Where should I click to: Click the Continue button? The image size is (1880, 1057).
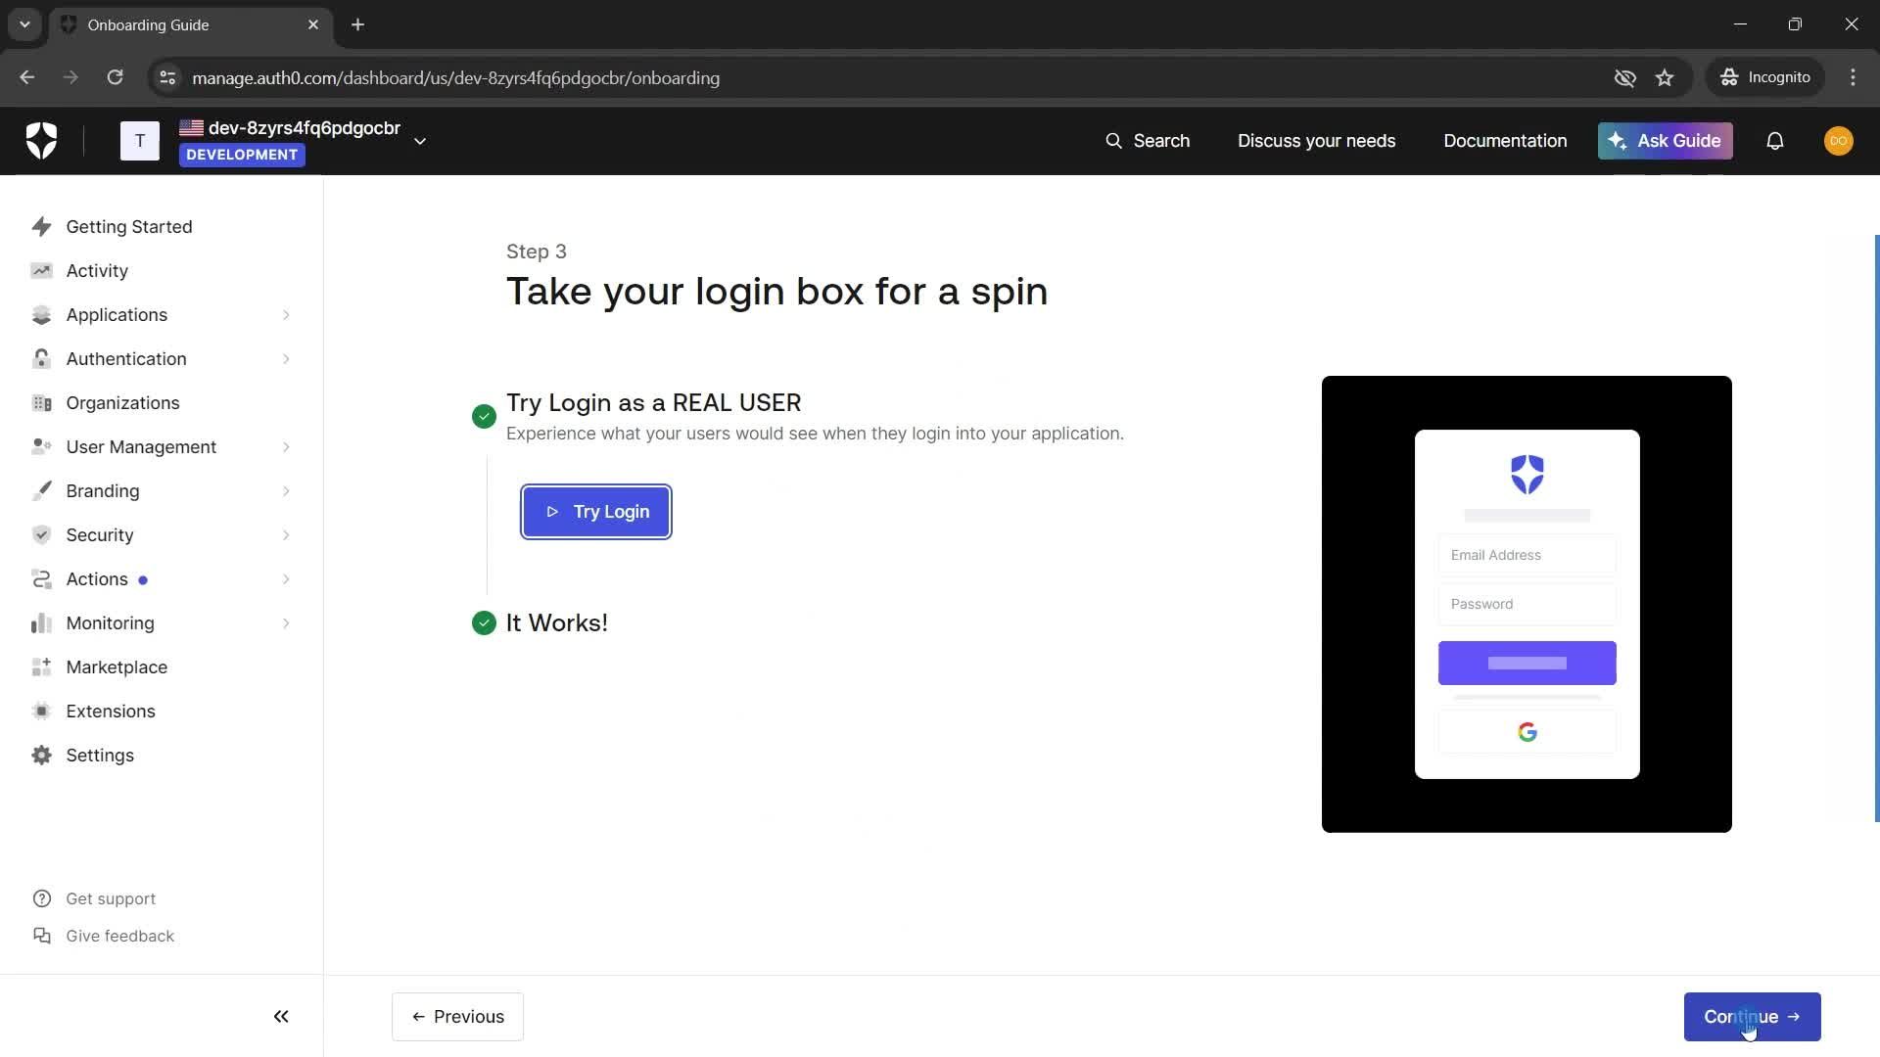point(1752,1017)
